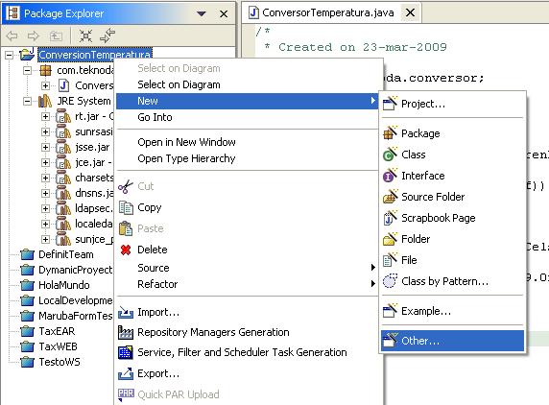
Task: Expand the jce.jar node
Action: 45,162
